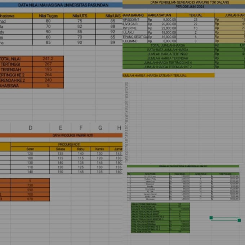Click the 22 terjual cell for Nuvo Cair
This screenshot has width=245, height=245.
tap(196, 24)
